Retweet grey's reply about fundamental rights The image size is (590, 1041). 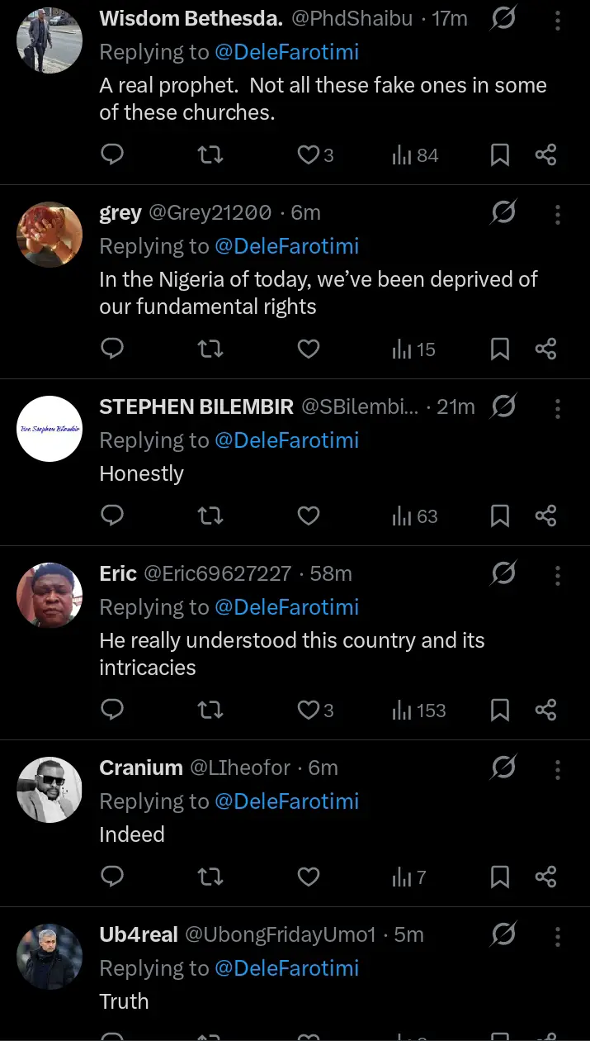tap(210, 349)
